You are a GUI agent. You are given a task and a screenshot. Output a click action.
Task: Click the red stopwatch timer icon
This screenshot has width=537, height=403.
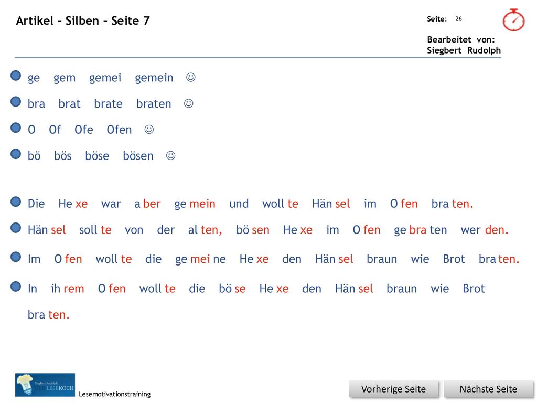[x=513, y=20]
